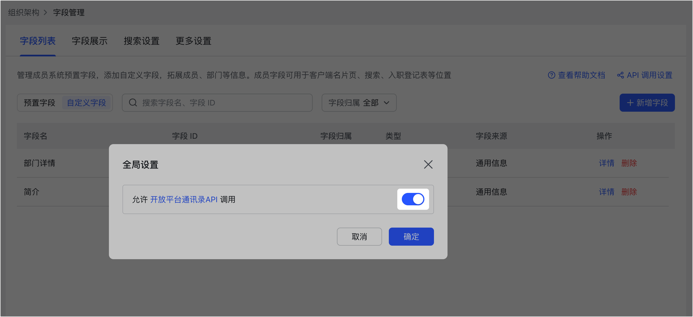Image resolution: width=693 pixels, height=317 pixels.
Task: Select the 预置字段 segment
Action: coord(40,103)
